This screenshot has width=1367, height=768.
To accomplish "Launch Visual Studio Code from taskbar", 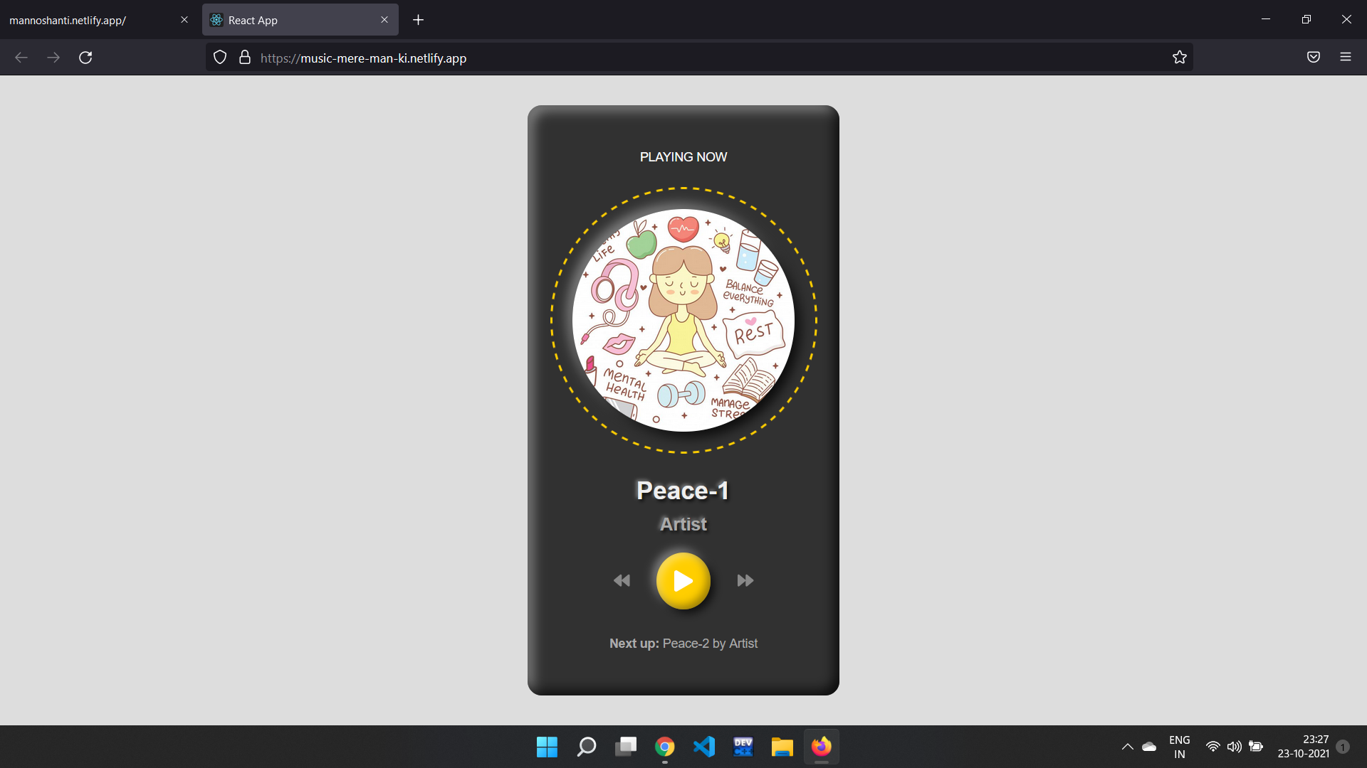I will point(703,747).
